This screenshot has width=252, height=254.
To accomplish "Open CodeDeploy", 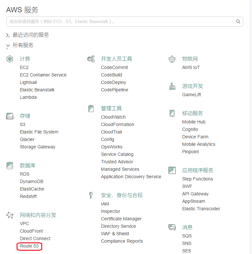I will [114, 82].
